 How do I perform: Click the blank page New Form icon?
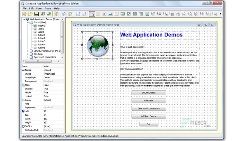tap(78, 14)
